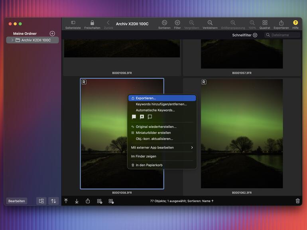This screenshot has height=230, width=307.
Task: Click the B0001062.3FR file name label
Action: 242,193
